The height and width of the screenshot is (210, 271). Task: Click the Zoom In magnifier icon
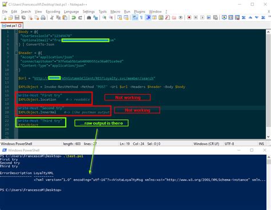tap(104, 18)
